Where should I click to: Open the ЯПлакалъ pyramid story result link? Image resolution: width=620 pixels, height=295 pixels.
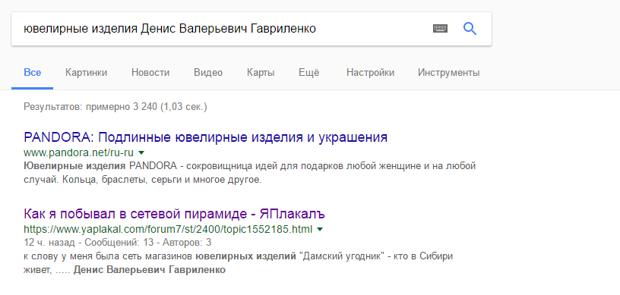(x=174, y=214)
